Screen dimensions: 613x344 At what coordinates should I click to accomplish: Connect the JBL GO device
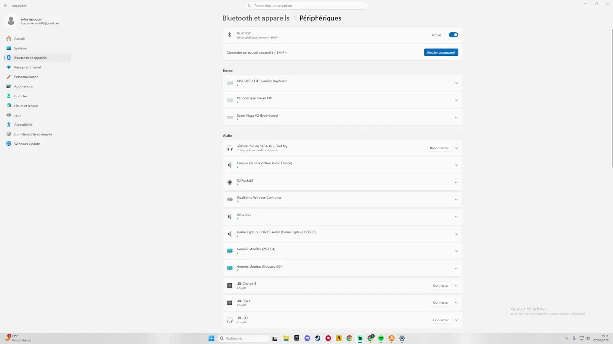tap(441, 320)
